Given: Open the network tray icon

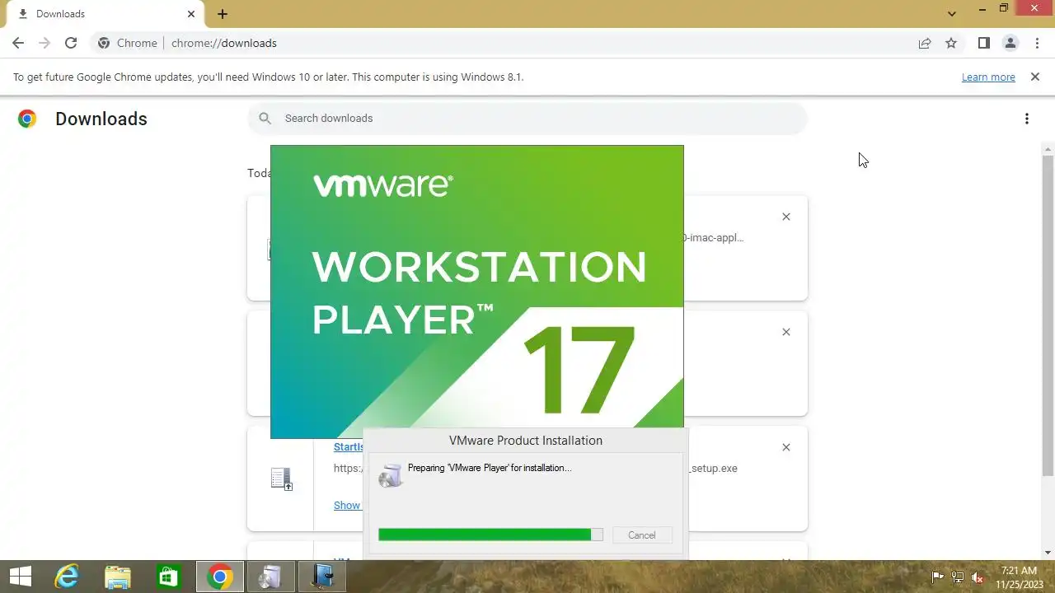Looking at the screenshot, I should 958,577.
